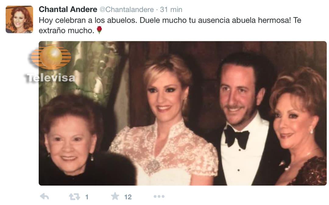The image size is (329, 205).
Task: Open the Chantal Andere display name link
Action: (x=68, y=9)
